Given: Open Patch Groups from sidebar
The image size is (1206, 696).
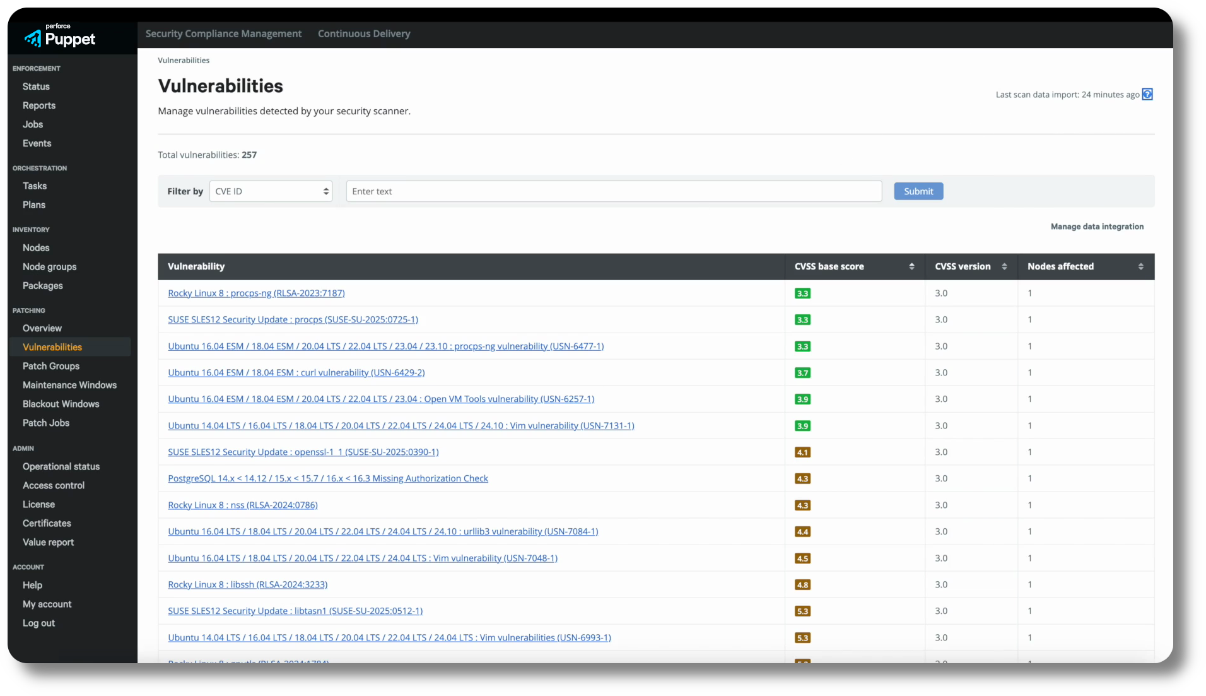Looking at the screenshot, I should coord(50,366).
